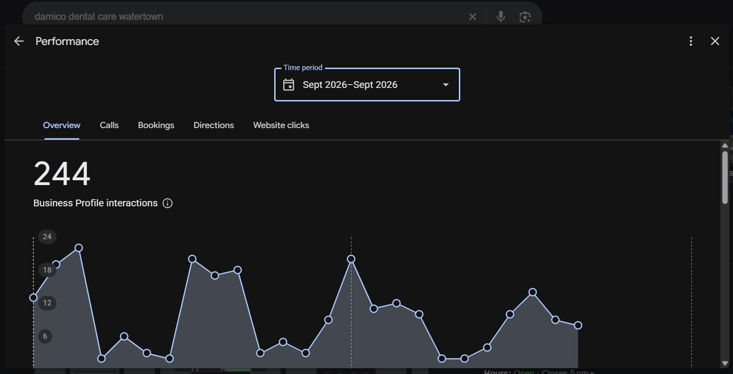Image resolution: width=733 pixels, height=374 pixels.
Task: Click the 24 label on the chart axis
Action: pos(47,237)
